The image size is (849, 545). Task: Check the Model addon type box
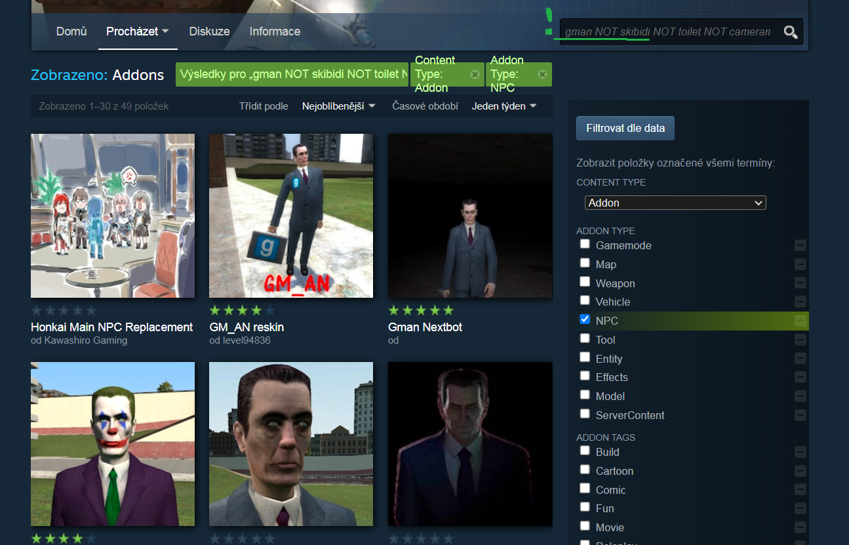pyautogui.click(x=585, y=395)
